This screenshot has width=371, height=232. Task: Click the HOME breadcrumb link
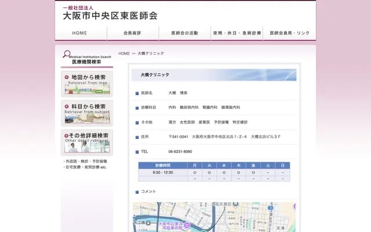(124, 53)
